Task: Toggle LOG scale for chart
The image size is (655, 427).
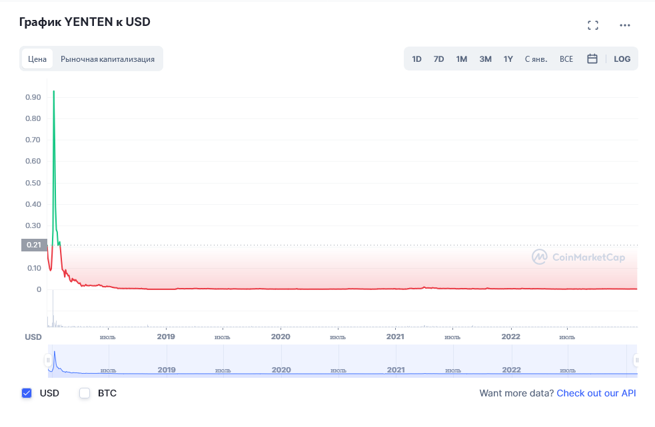Action: (622, 59)
